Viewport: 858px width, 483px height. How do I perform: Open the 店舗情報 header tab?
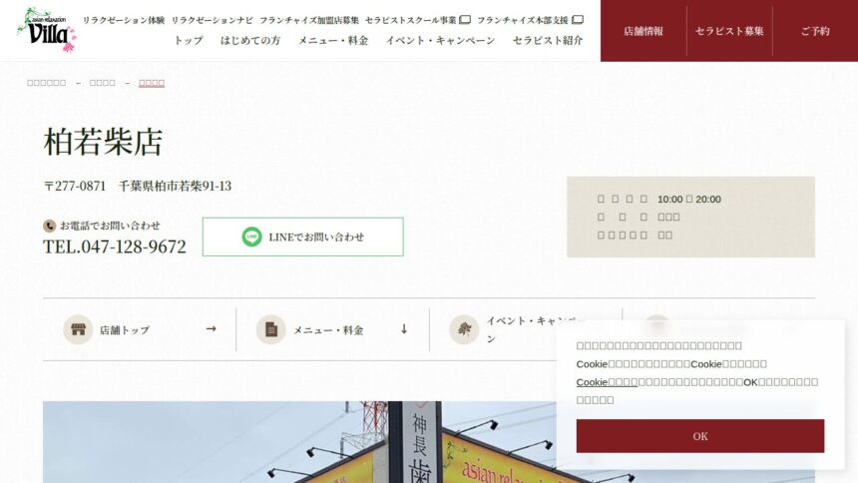tap(643, 31)
